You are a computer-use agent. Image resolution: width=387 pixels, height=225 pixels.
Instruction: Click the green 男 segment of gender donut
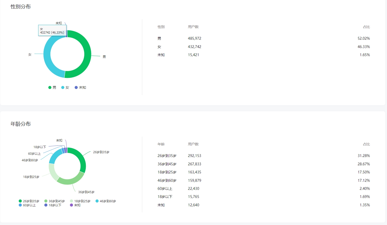tap(88, 54)
